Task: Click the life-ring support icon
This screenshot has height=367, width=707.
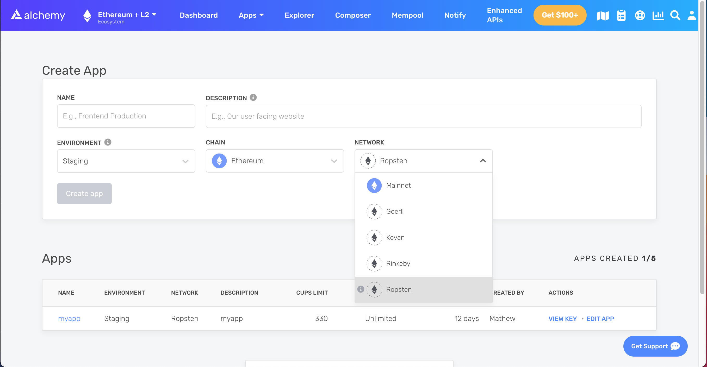Action: (640, 15)
